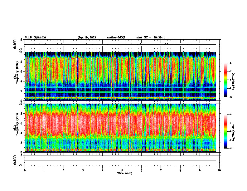Click the time axis tick label "5"
This screenshot has width=247, height=191.
pyautogui.click(x=122, y=170)
